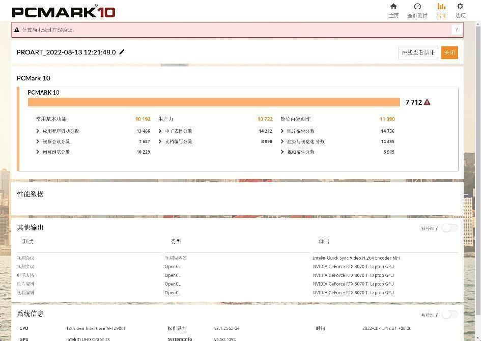Click the orange close button
481x341 pixels.
pos(449,53)
